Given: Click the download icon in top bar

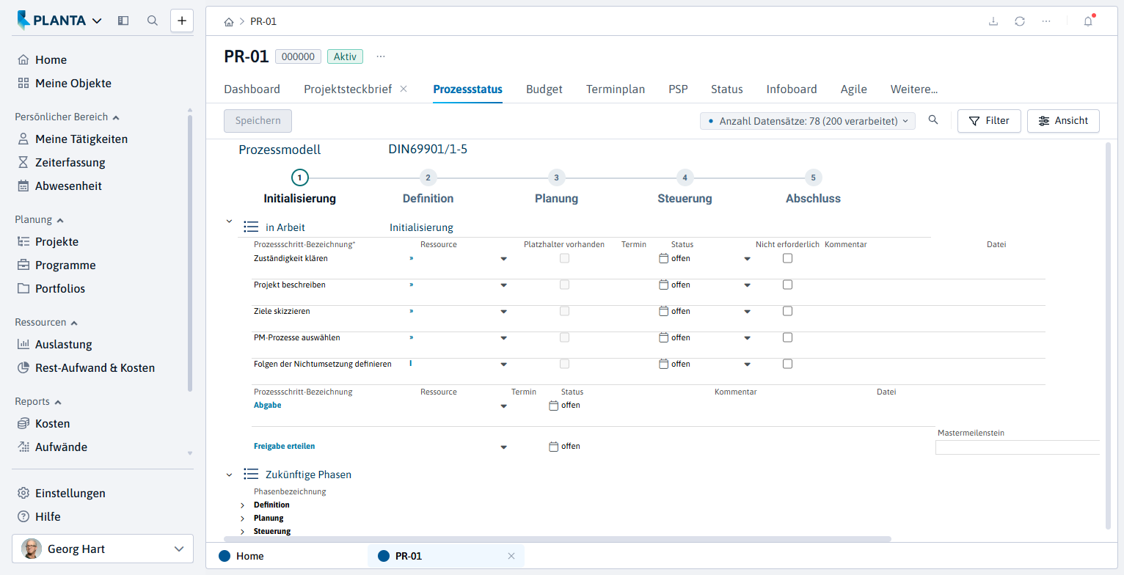Looking at the screenshot, I should pos(993,21).
